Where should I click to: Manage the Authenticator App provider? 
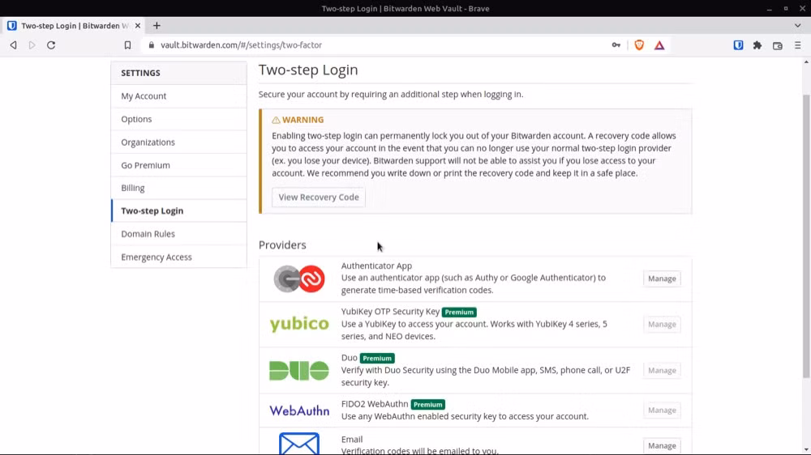662,279
